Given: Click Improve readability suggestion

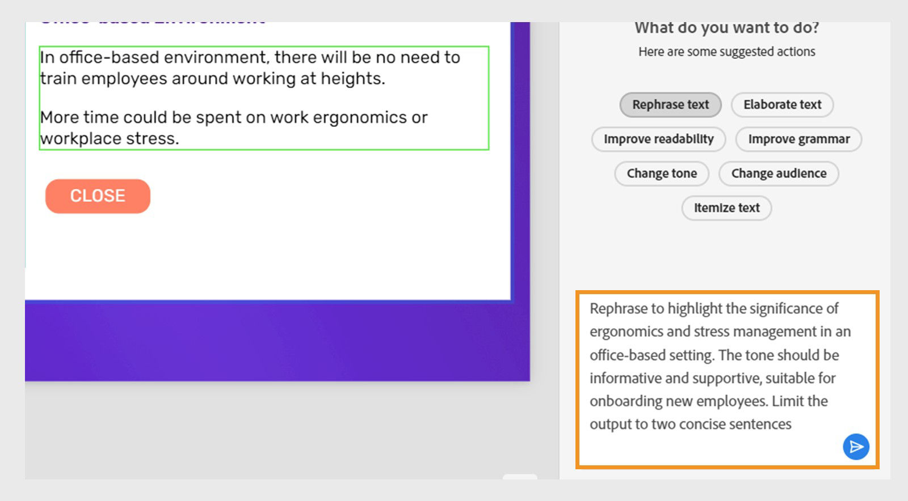Looking at the screenshot, I should tap(659, 139).
